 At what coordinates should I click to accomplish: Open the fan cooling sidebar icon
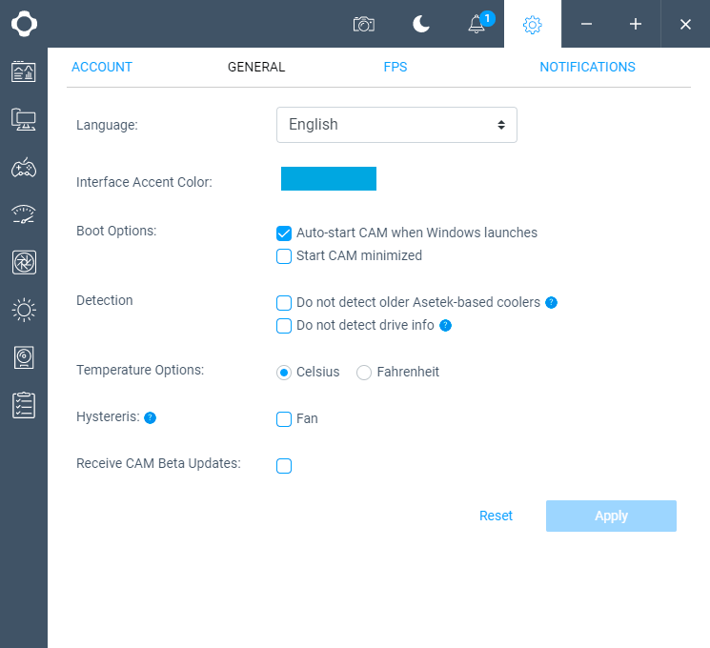pos(24,262)
